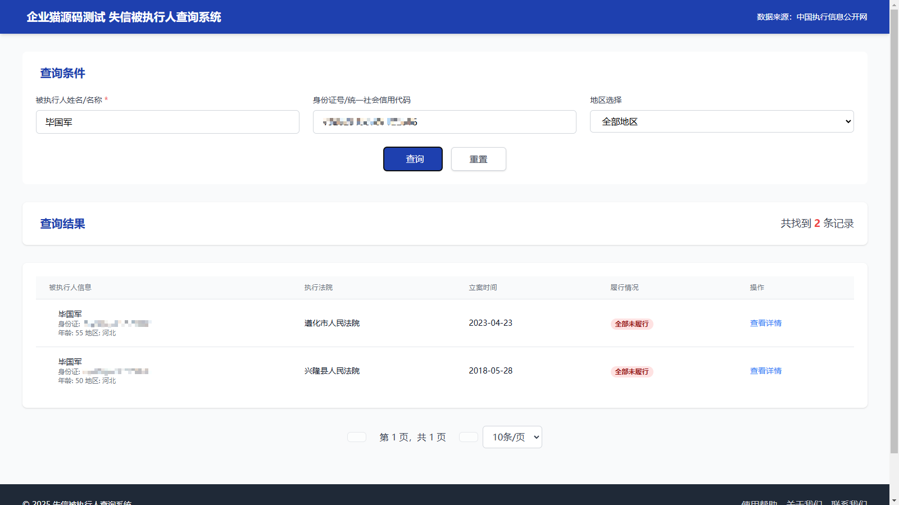This screenshot has width=899, height=505.
Task: Click the 中国执行信息公开网 data source text
Action: pos(832,17)
